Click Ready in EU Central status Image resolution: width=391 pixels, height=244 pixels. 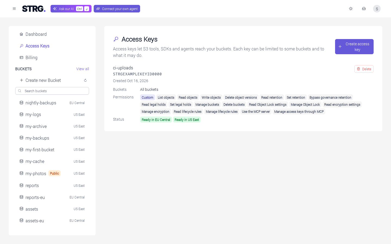tap(156, 120)
